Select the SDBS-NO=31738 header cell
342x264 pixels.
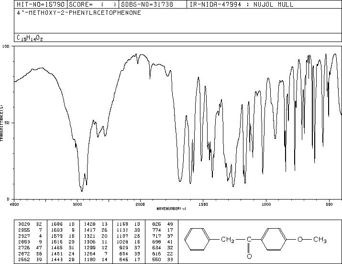click(153, 4)
